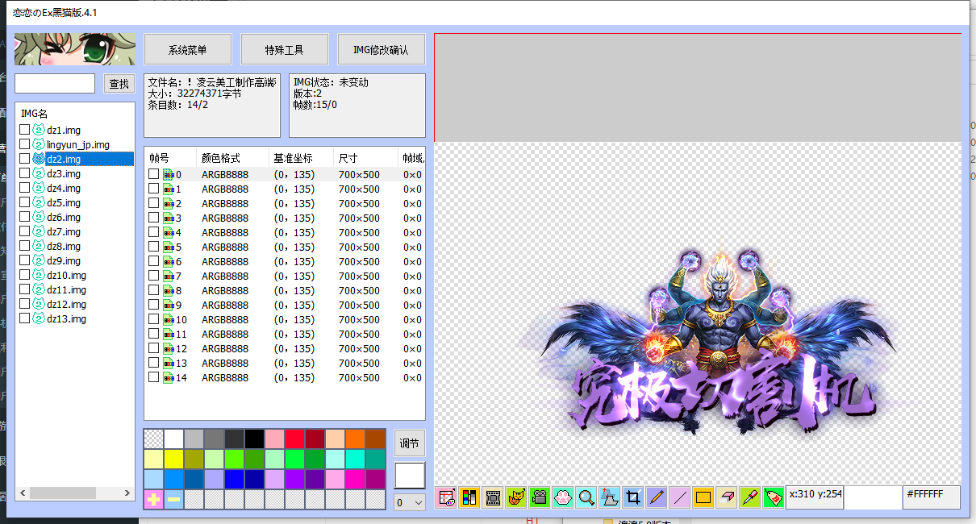
Task: Click the movie camera animation icon
Action: (x=538, y=497)
